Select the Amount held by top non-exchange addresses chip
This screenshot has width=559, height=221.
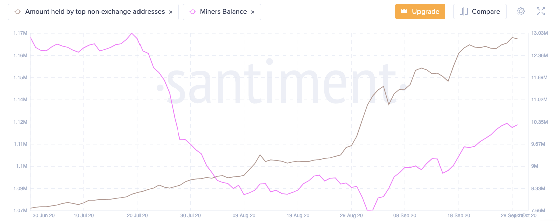(x=94, y=12)
